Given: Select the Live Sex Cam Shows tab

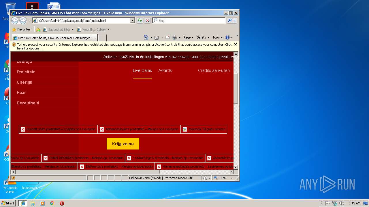Looking at the screenshot, I should coord(54,38).
